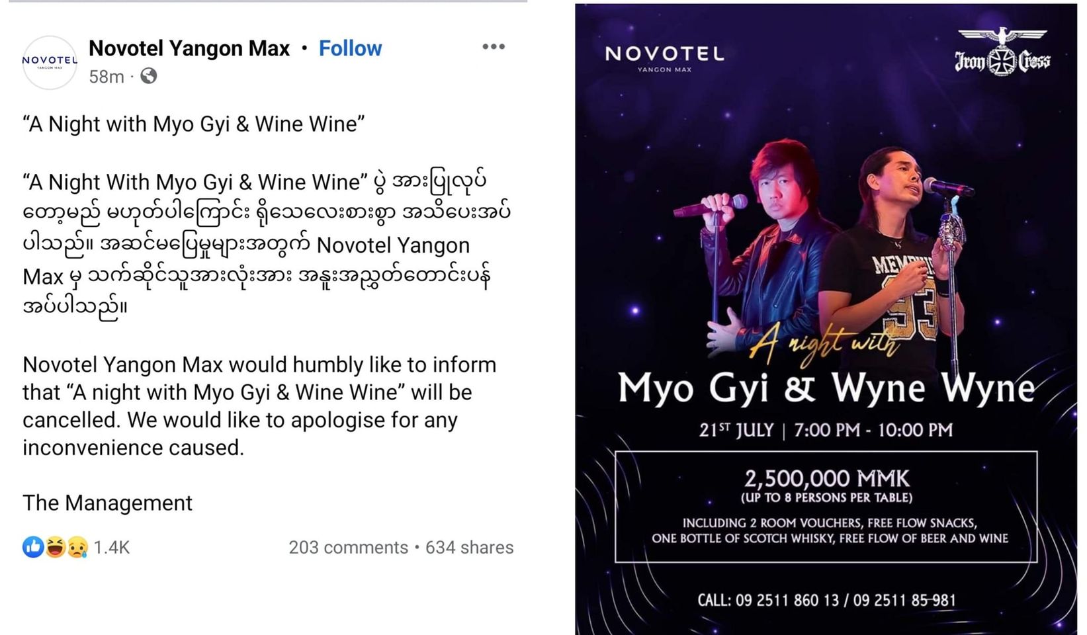Screen dimensions: 1087x635
Task: Click the laughing Haha reaction icon
Action: 56,547
